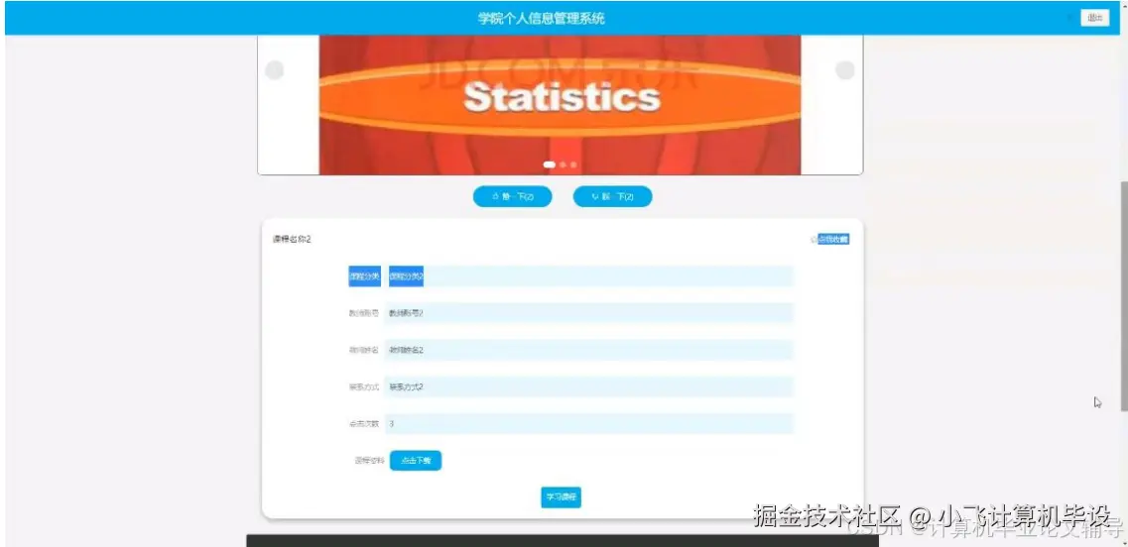Click the scrollbar up arrow
1128x547 pixels.
pyautogui.click(x=1123, y=4)
